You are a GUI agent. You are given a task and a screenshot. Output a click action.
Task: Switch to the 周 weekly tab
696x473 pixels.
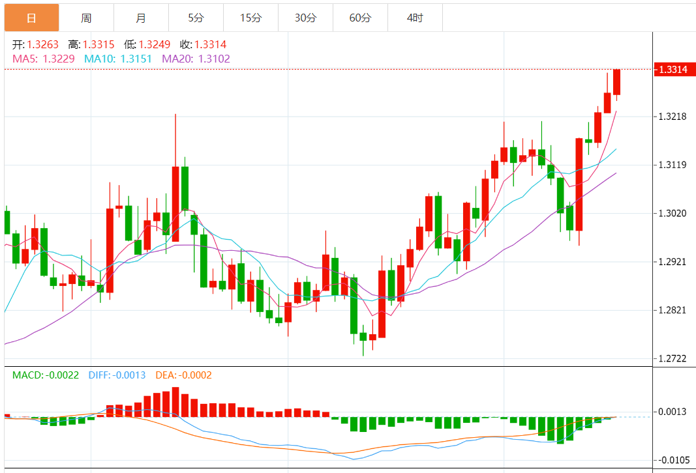86,18
